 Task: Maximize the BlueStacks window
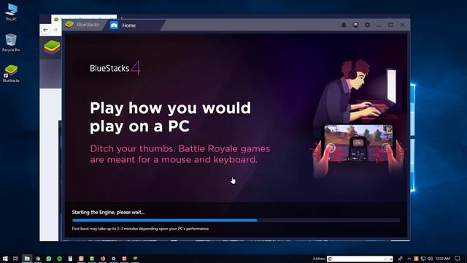coord(391,25)
